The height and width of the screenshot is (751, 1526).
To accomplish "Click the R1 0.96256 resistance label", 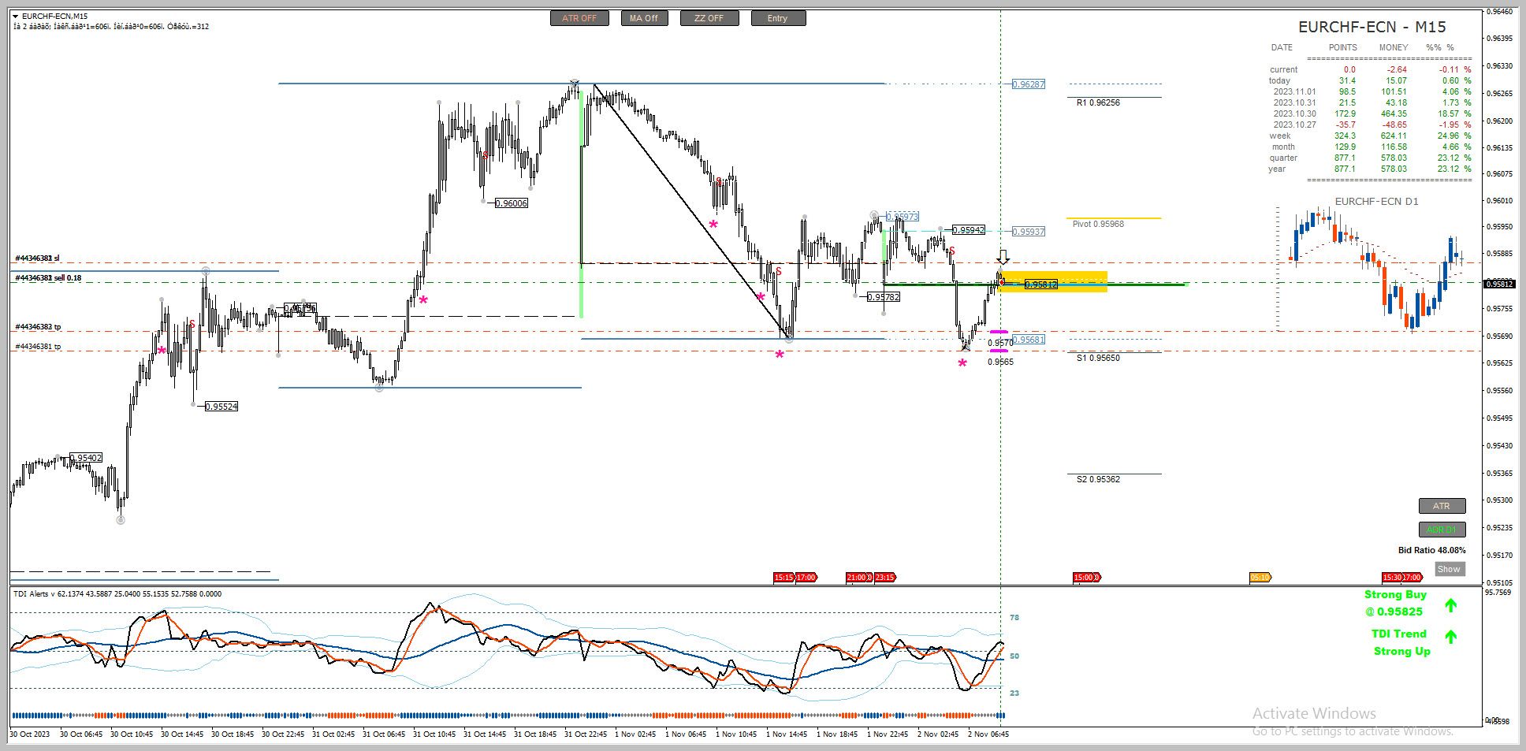I will tap(1098, 102).
